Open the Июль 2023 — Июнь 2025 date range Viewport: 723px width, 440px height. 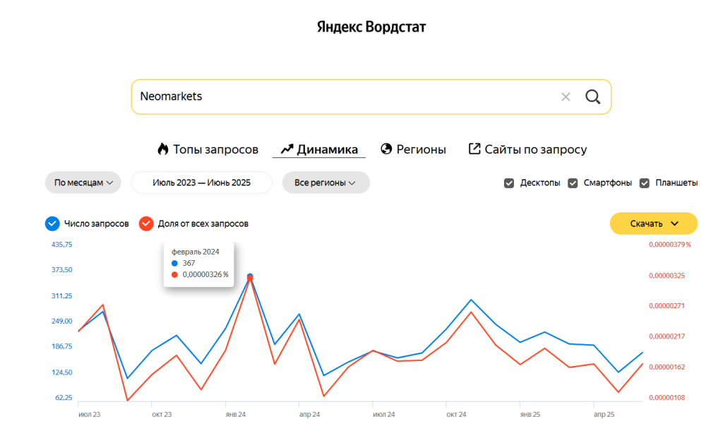click(x=201, y=183)
